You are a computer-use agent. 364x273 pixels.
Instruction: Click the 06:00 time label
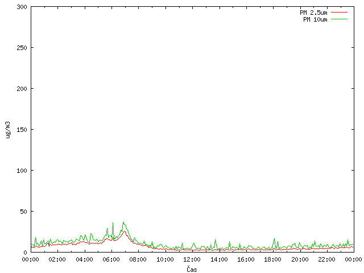coord(111,259)
